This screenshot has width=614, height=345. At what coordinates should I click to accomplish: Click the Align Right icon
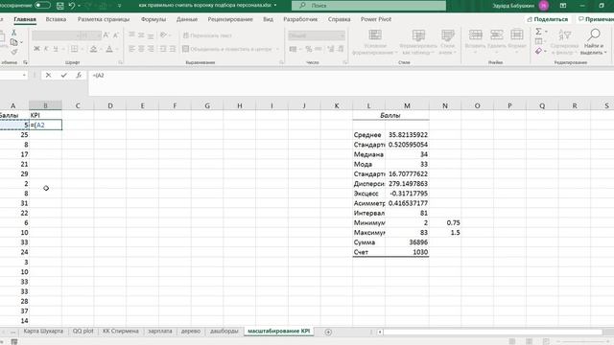pos(151,49)
